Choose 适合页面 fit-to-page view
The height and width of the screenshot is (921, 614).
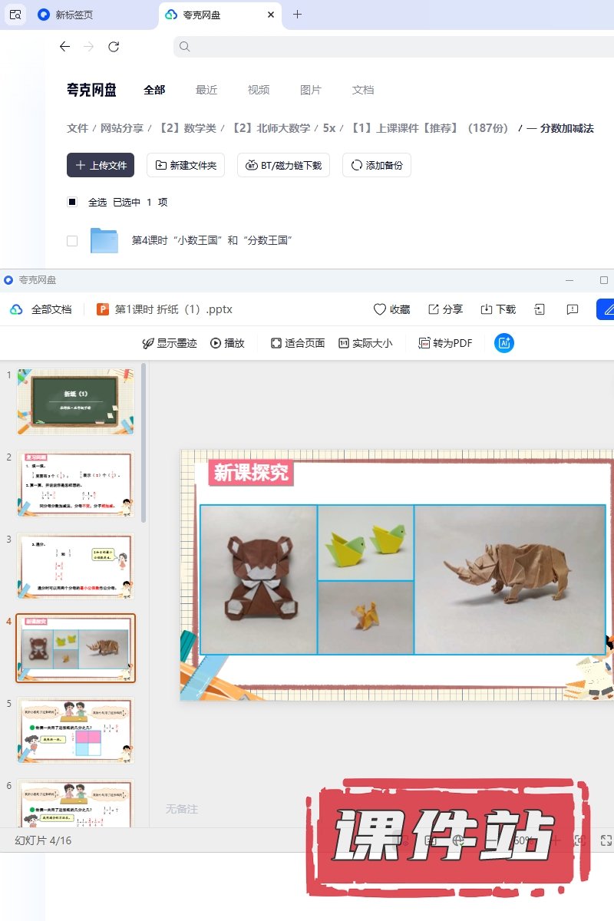(x=298, y=343)
